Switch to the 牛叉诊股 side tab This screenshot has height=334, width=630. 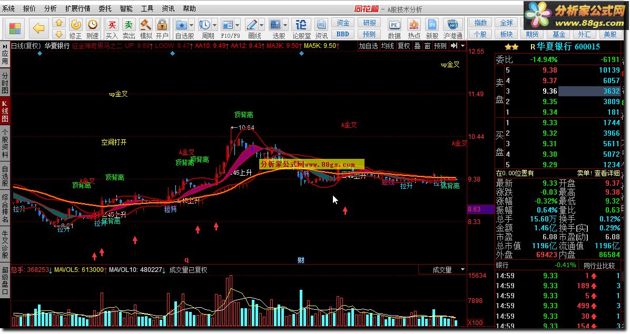click(5, 244)
